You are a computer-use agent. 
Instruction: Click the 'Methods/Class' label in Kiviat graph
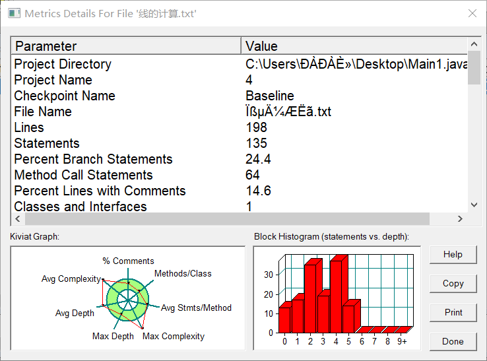pos(183,273)
